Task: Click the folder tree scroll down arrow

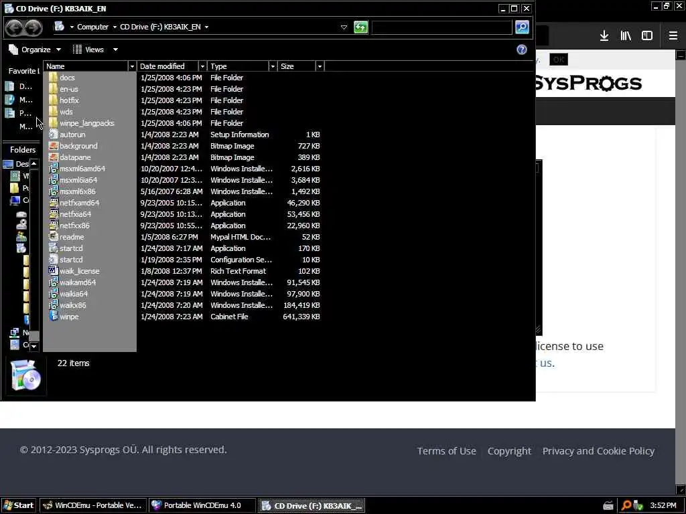Action: tap(33, 346)
